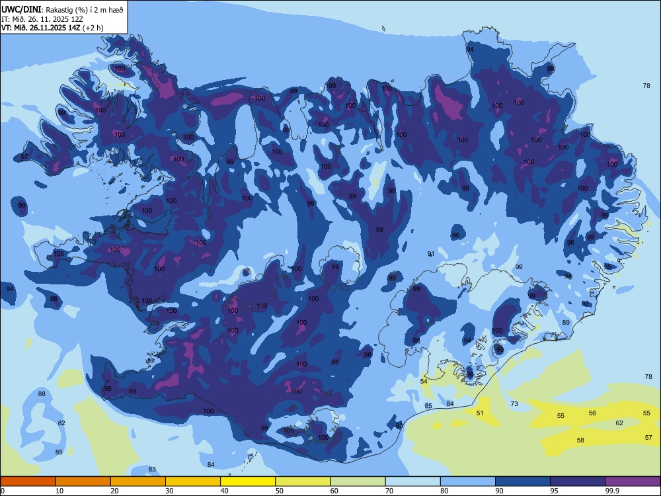Click the map value 97
The image size is (661, 496).
click(24, 157)
